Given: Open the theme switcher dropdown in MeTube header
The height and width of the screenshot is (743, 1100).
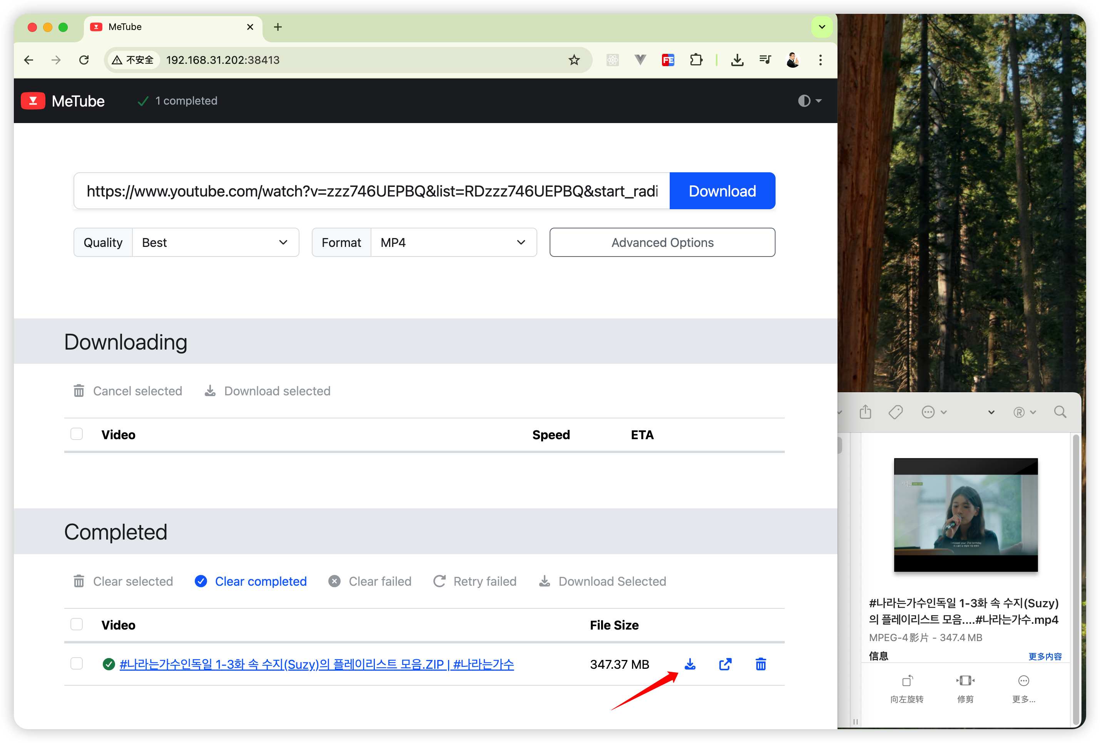Looking at the screenshot, I should tap(809, 101).
